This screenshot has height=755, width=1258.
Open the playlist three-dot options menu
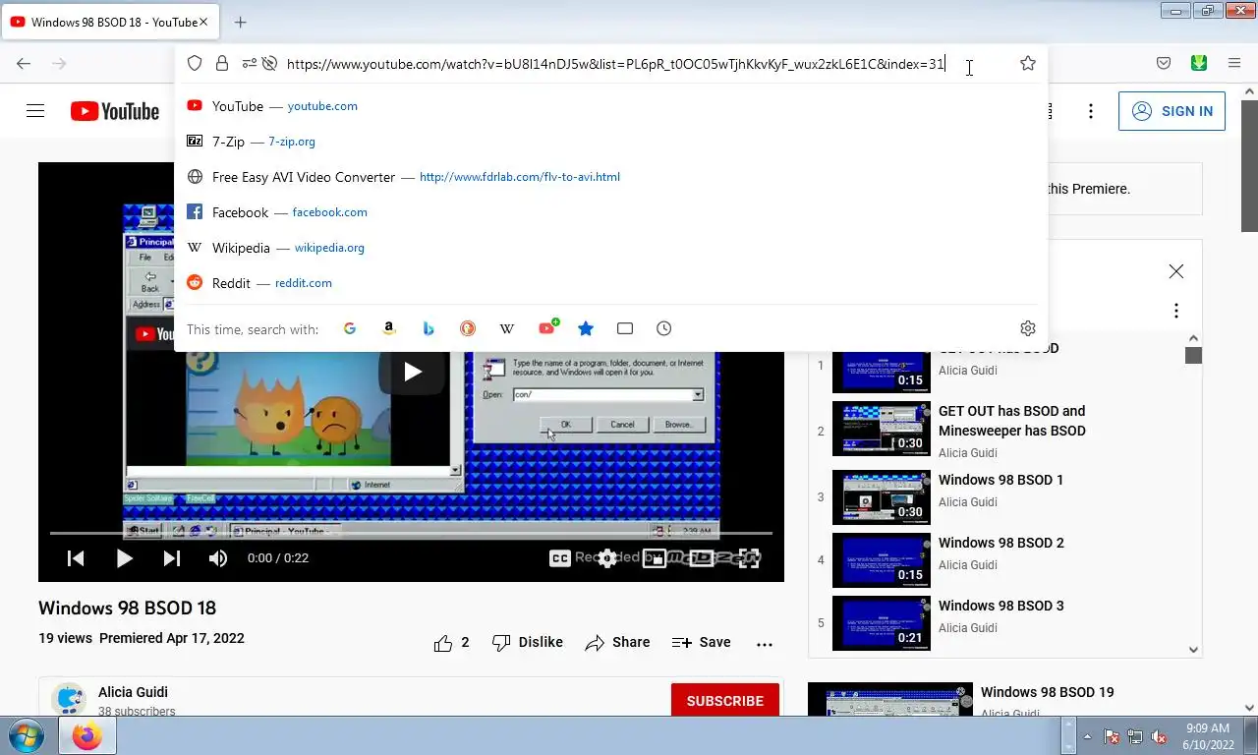tap(1176, 311)
